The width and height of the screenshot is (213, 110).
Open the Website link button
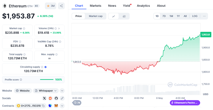23,91
